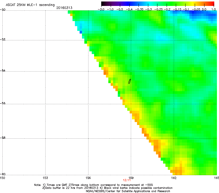This screenshot has width=219, height=193.
Task: Click the -3.0 color scale label
Action: coord(101,10)
